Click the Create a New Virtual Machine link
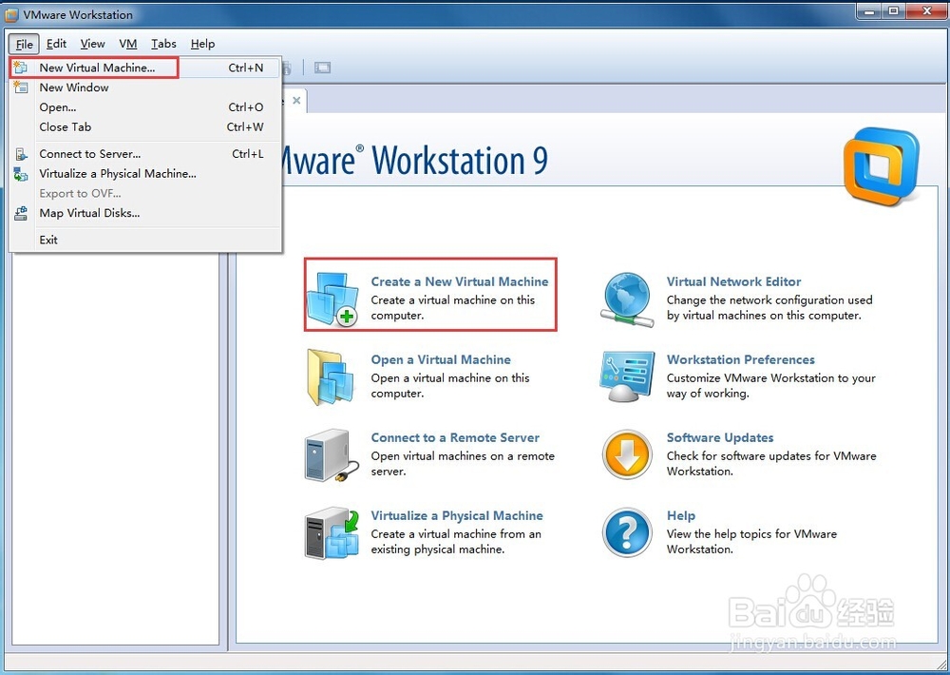Screen dimensions: 950x675 pos(459,281)
